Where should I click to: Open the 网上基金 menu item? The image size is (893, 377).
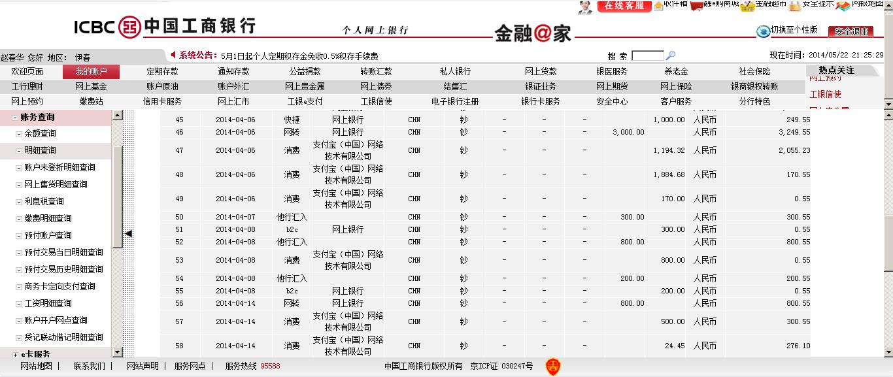[x=91, y=86]
